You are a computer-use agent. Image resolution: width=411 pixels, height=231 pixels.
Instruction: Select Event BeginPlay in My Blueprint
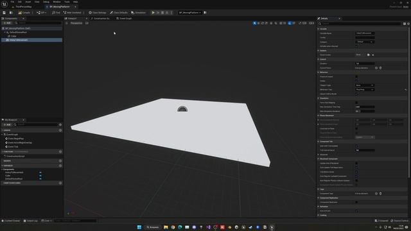click(15, 139)
